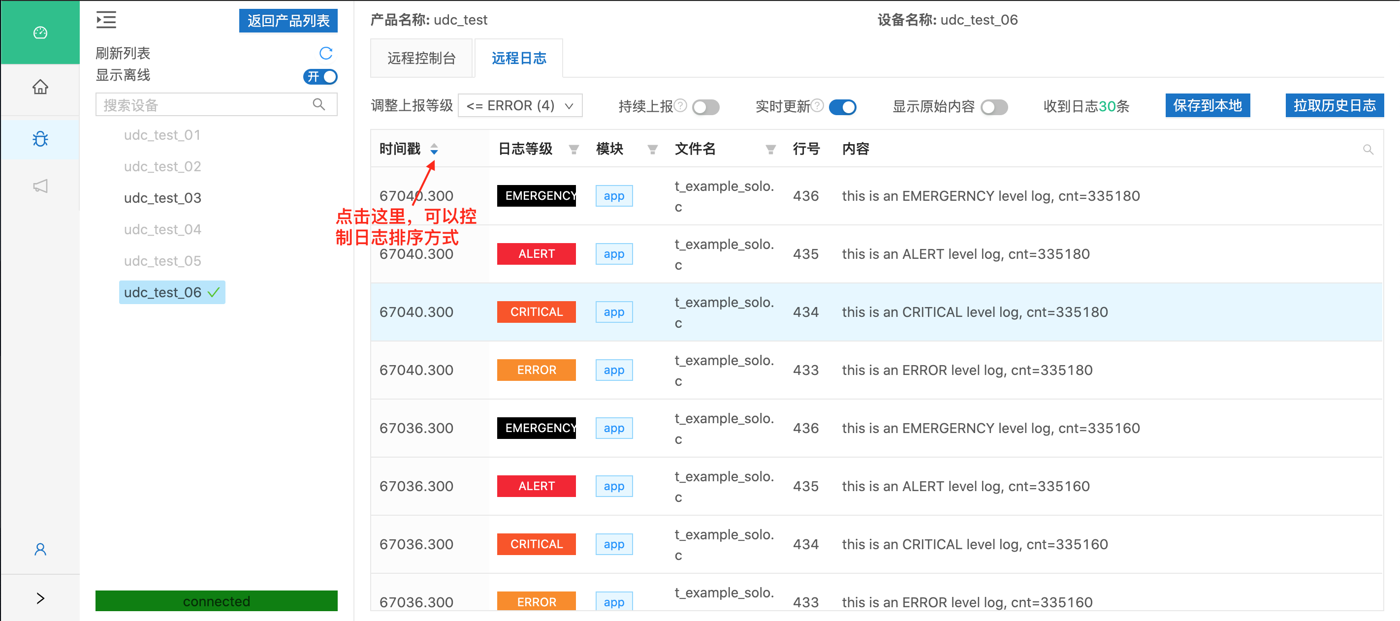The width and height of the screenshot is (1400, 621).
Task: Click the 文件名 column header
Action: (695, 149)
